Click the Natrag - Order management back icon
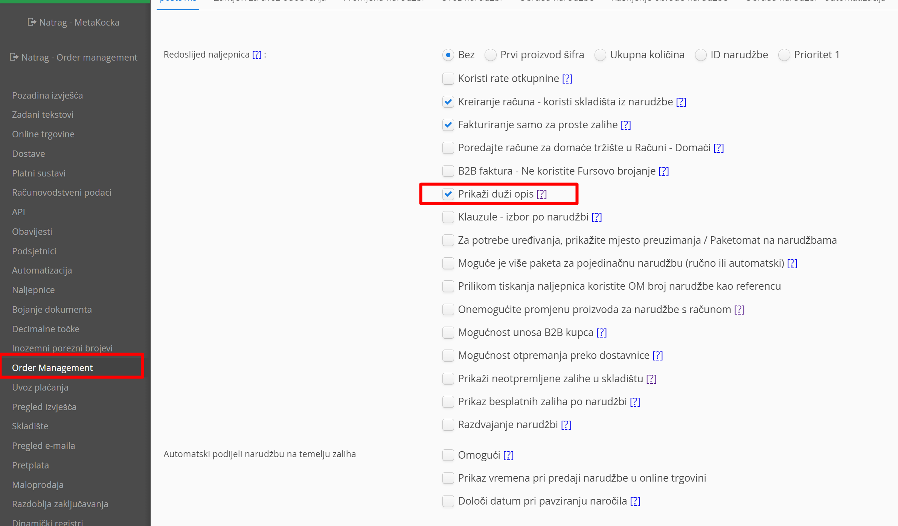Image resolution: width=898 pixels, height=526 pixels. [14, 57]
